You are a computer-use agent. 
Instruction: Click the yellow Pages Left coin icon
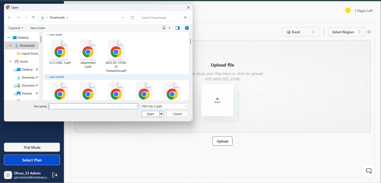click(x=348, y=11)
